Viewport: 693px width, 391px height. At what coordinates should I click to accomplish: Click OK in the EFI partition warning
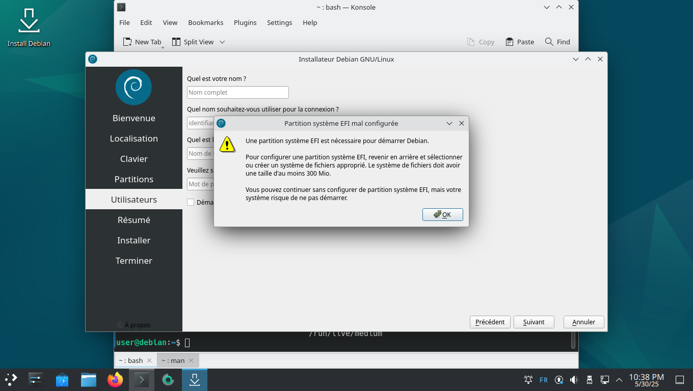point(443,214)
